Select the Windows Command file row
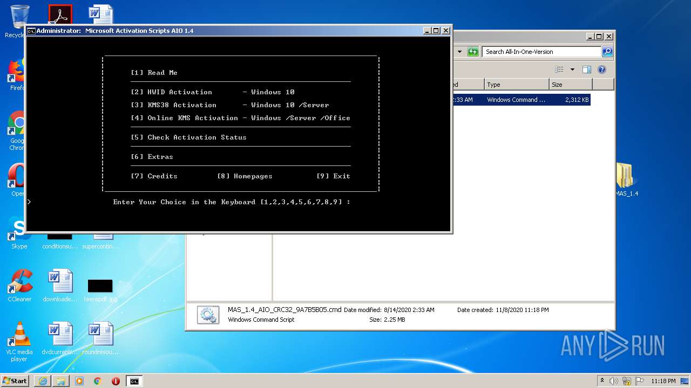The width and height of the screenshot is (691, 388). point(521,100)
